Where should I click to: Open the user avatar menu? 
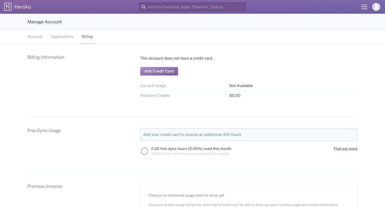tap(376, 7)
